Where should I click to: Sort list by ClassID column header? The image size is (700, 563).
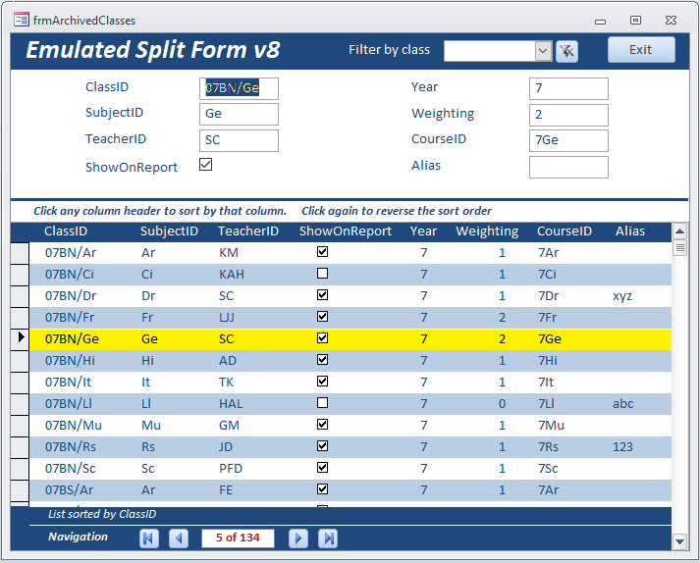point(66,231)
